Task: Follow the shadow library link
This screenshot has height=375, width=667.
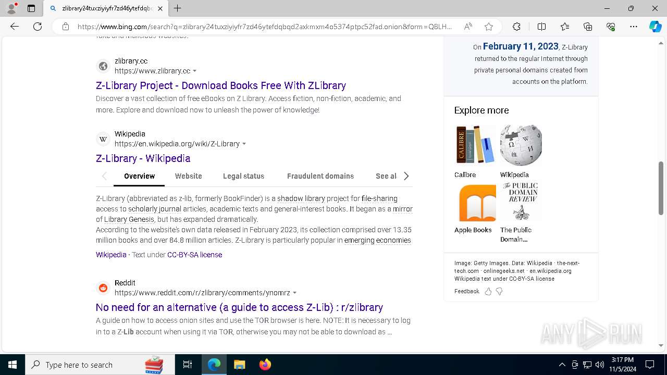Action: (x=301, y=198)
